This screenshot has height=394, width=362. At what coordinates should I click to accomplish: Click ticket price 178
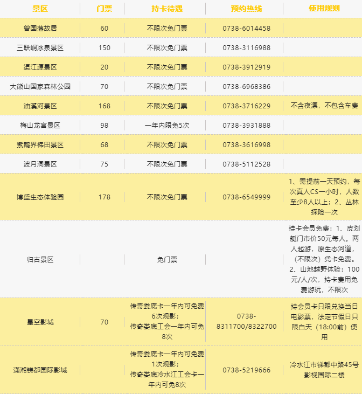click(105, 197)
